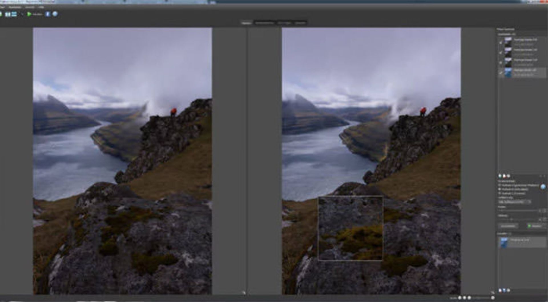Uncheck the first source image checkbox
The image size is (548, 302).
tap(501, 42)
